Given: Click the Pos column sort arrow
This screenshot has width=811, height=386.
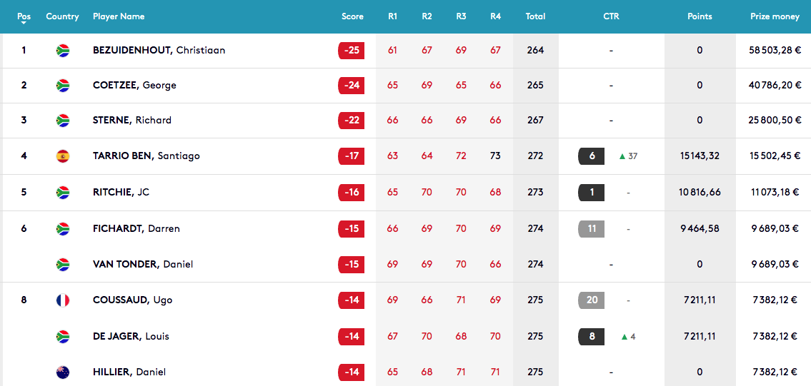Looking at the screenshot, I should coord(24,23).
